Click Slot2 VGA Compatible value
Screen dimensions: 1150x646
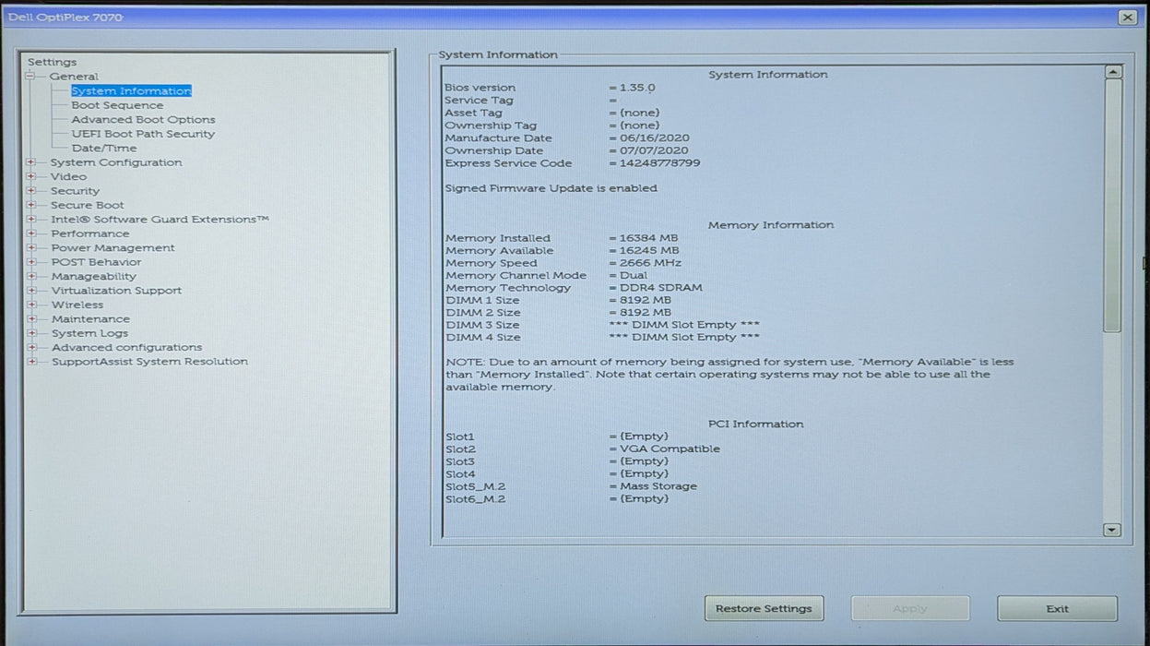click(670, 449)
